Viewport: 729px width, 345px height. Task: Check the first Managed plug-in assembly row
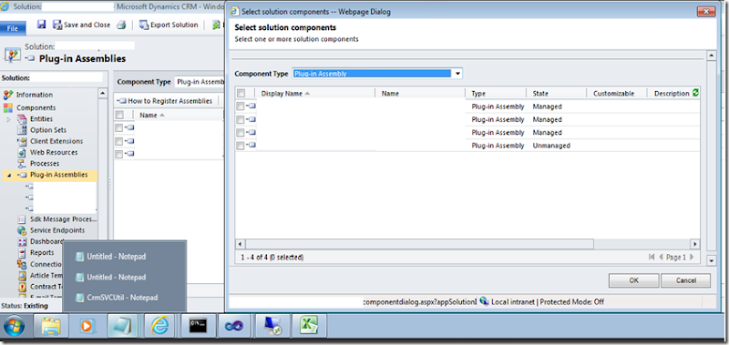[x=240, y=107]
